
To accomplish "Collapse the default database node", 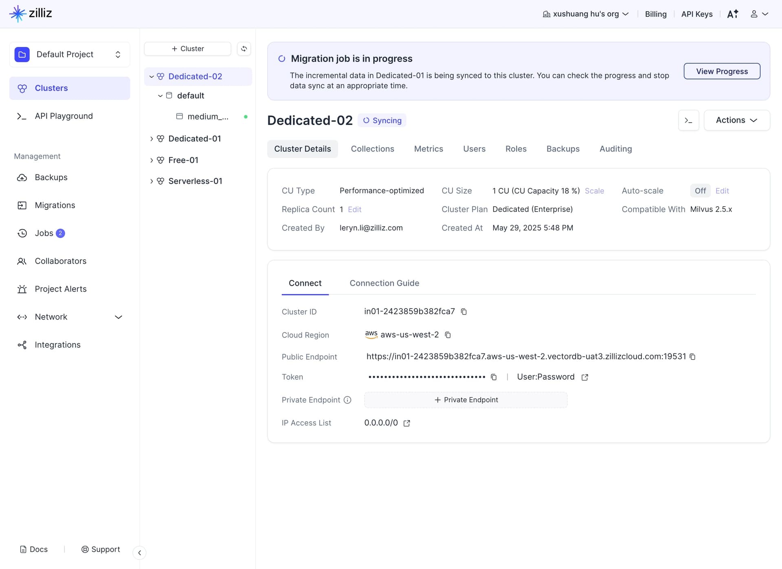I will coord(160,96).
